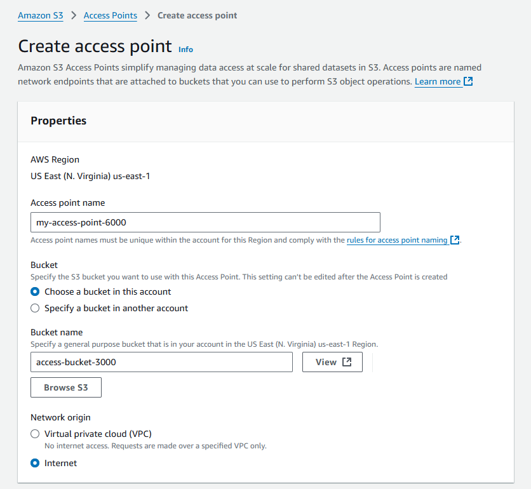Click the Browse S3 button
Viewport: 531px width, 489px height.
(65, 387)
